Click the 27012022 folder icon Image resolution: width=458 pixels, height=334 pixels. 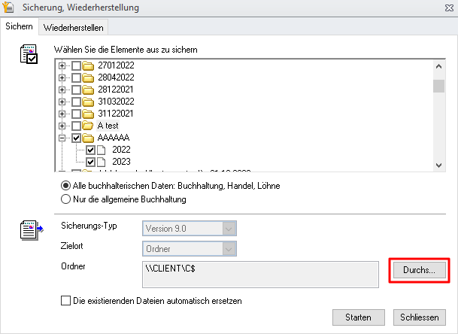click(x=89, y=66)
